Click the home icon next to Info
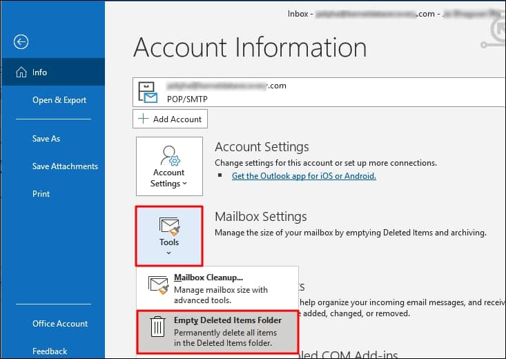The width and height of the screenshot is (506, 359). pyautogui.click(x=21, y=72)
